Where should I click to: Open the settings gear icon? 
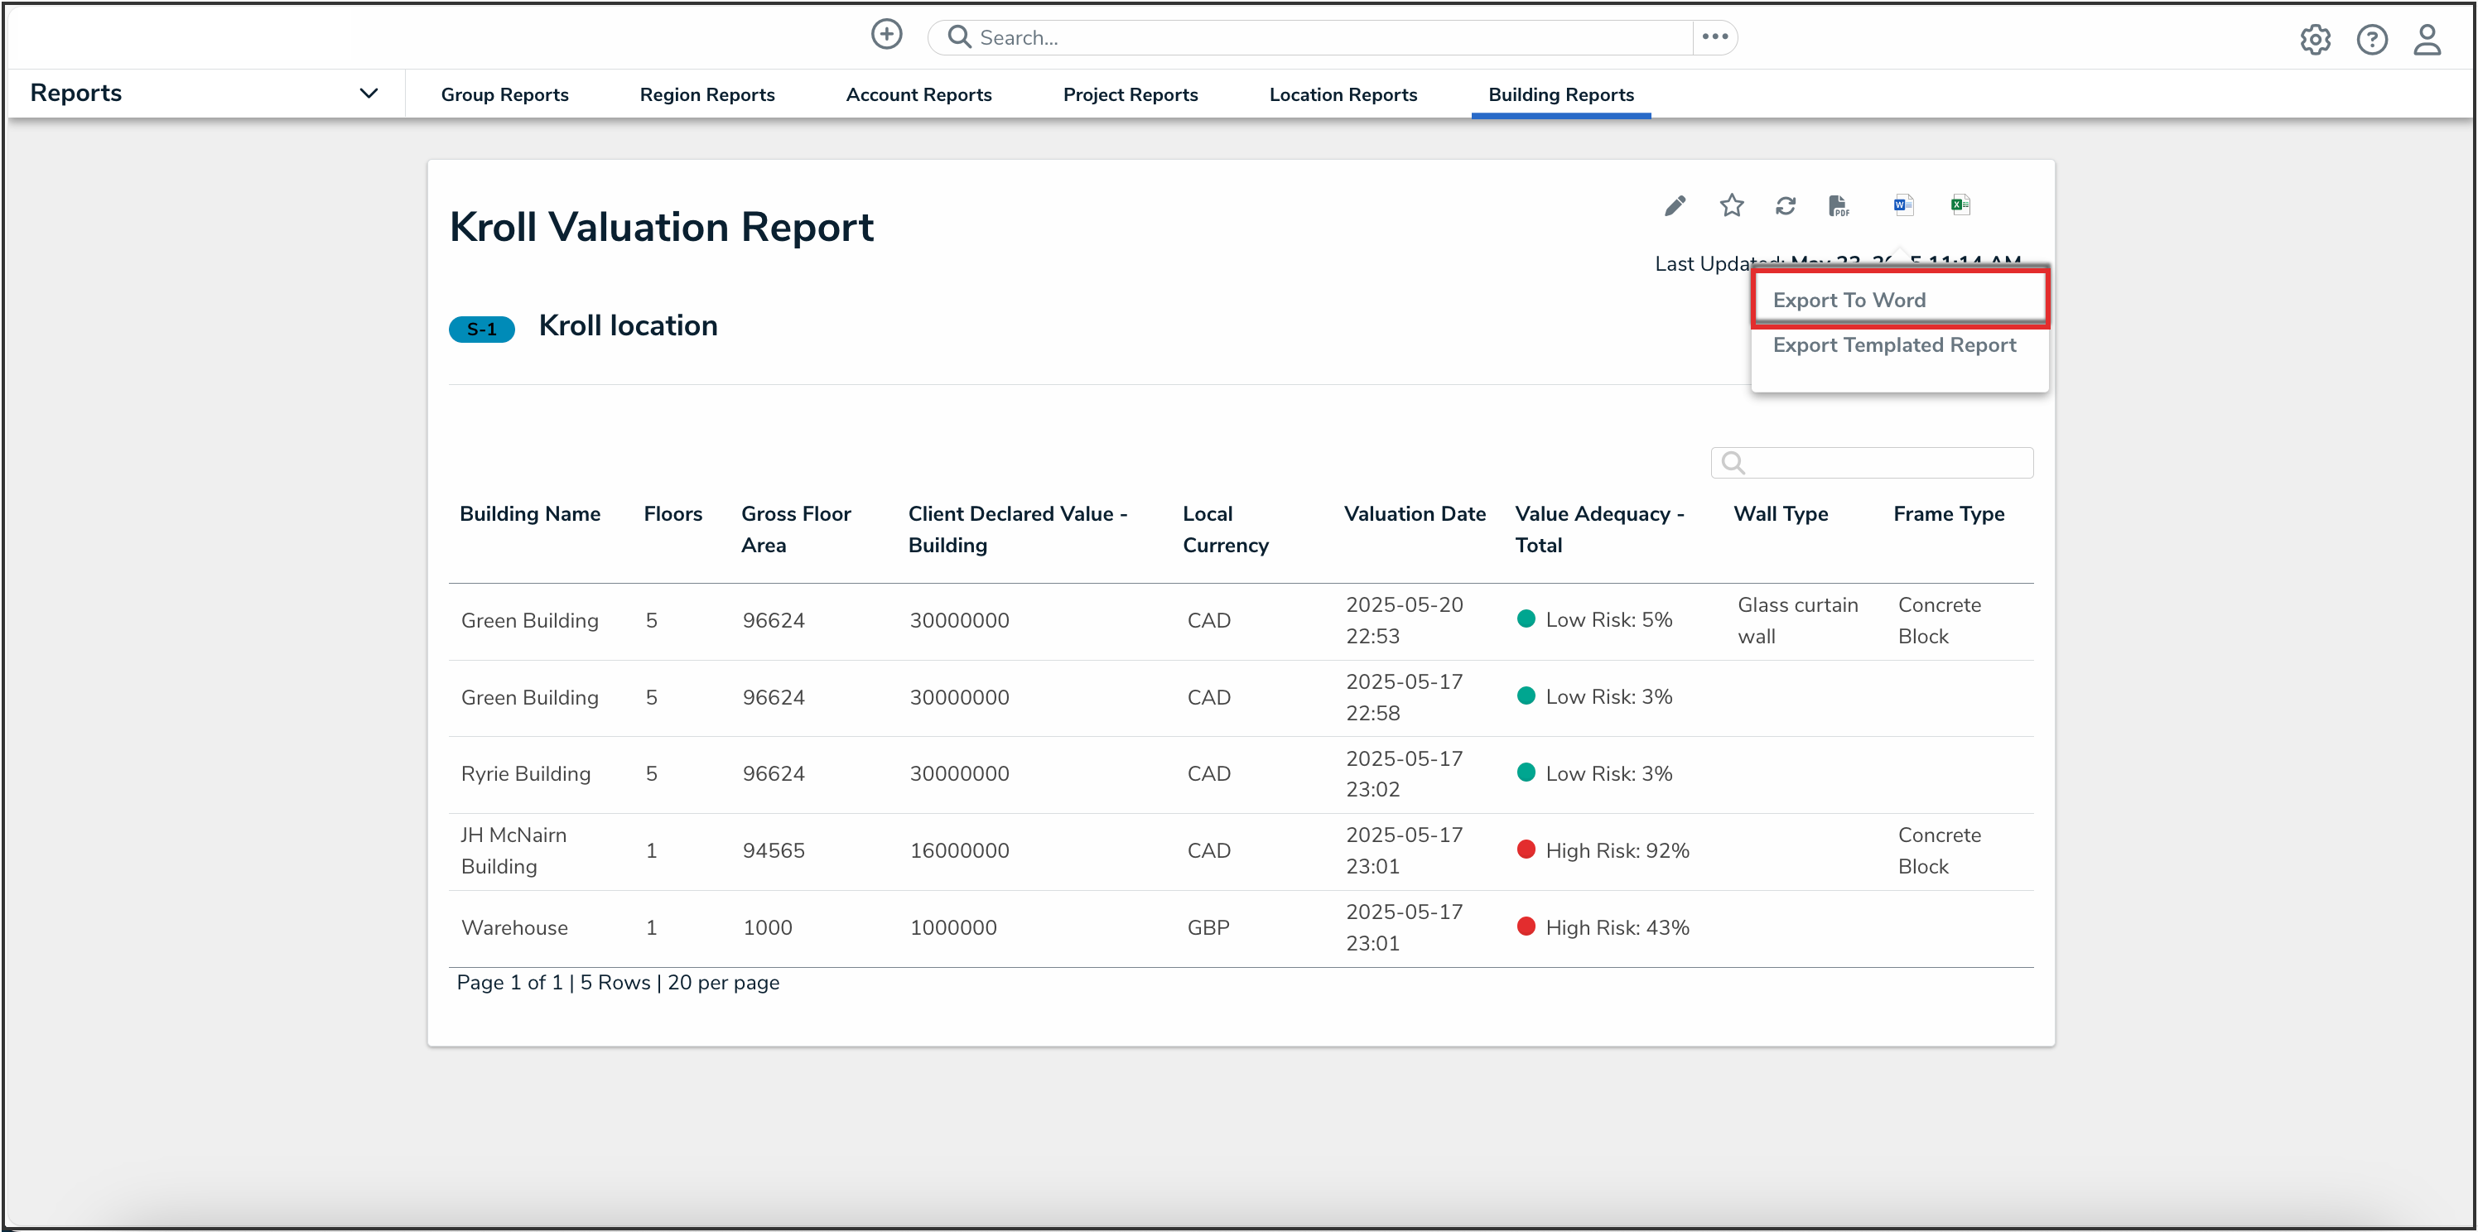(2315, 40)
